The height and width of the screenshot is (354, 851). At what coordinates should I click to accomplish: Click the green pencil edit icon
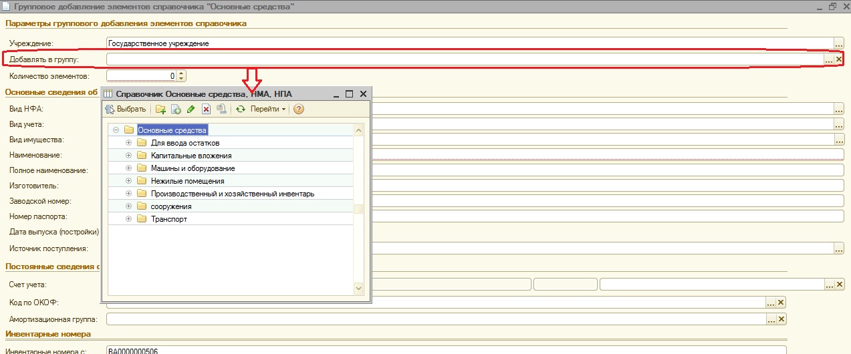click(x=191, y=109)
